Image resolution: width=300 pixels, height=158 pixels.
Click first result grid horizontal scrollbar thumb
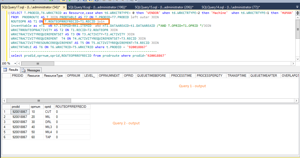[39, 101]
